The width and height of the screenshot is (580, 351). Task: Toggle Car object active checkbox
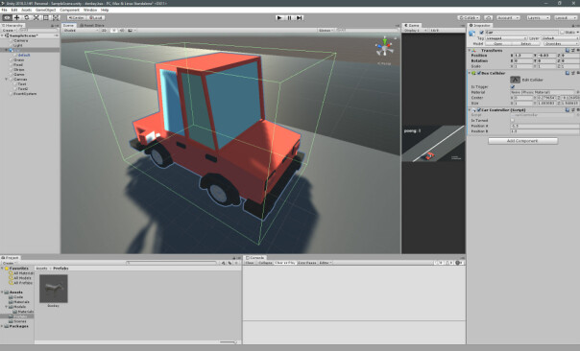click(482, 33)
